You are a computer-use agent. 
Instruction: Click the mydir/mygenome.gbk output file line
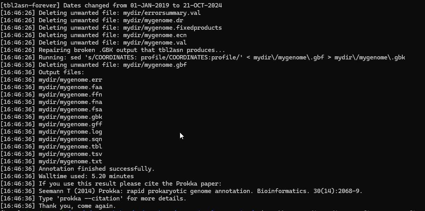(x=70, y=117)
